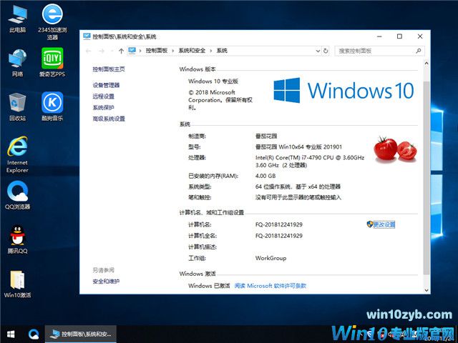Open 高级系统设置 link
The height and width of the screenshot is (343, 458).
tap(109, 119)
